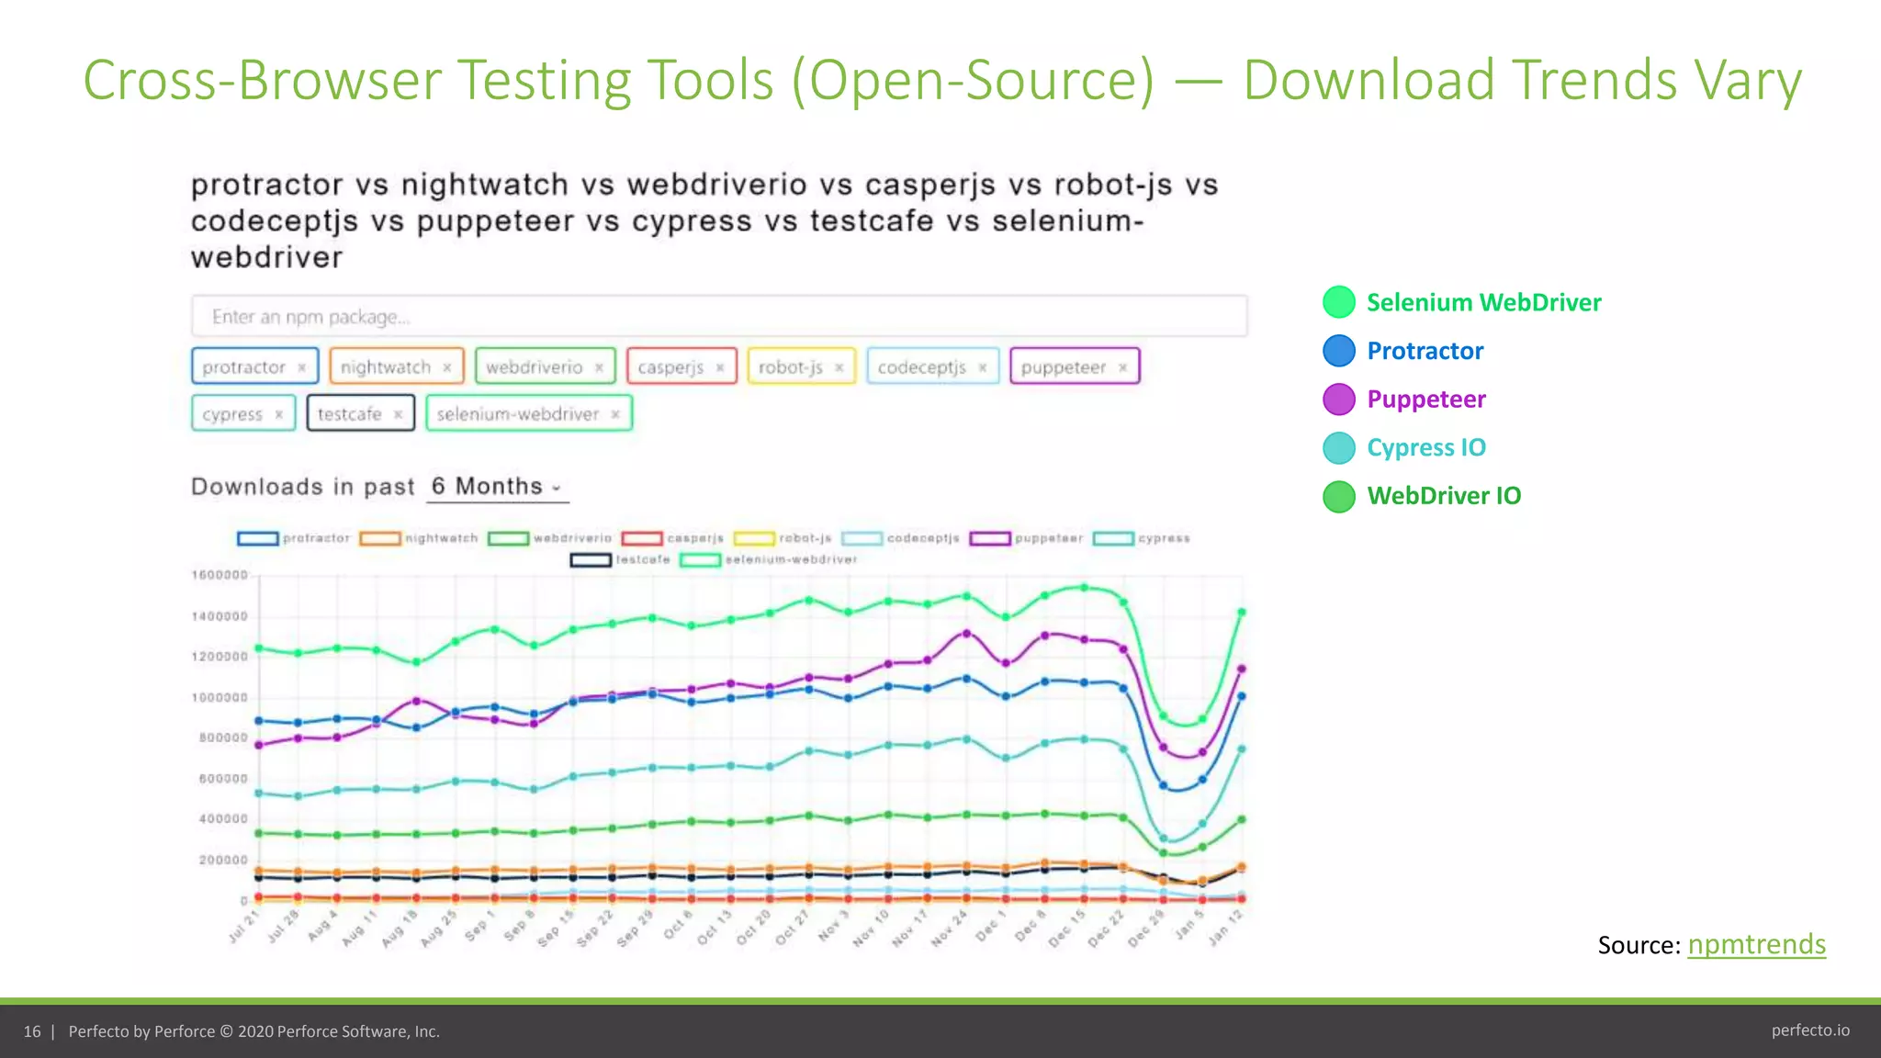The image size is (1881, 1058).
Task: Click the webdriverio tag label
Action: click(x=535, y=367)
